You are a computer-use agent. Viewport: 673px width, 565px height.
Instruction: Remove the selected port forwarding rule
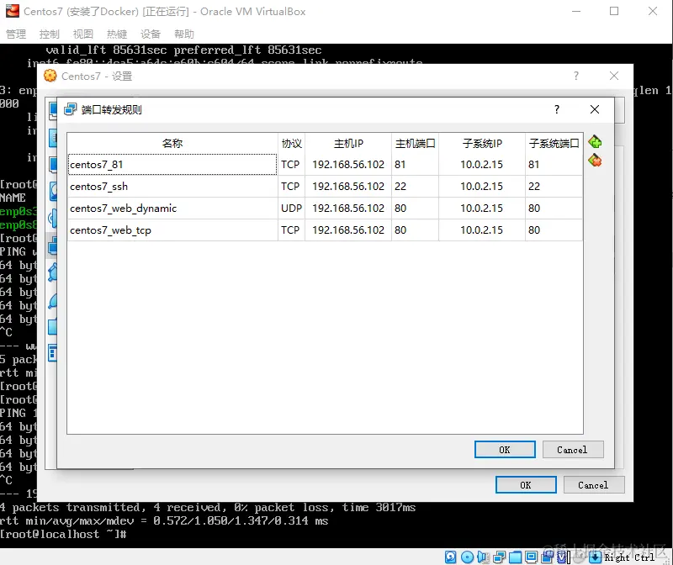595,161
